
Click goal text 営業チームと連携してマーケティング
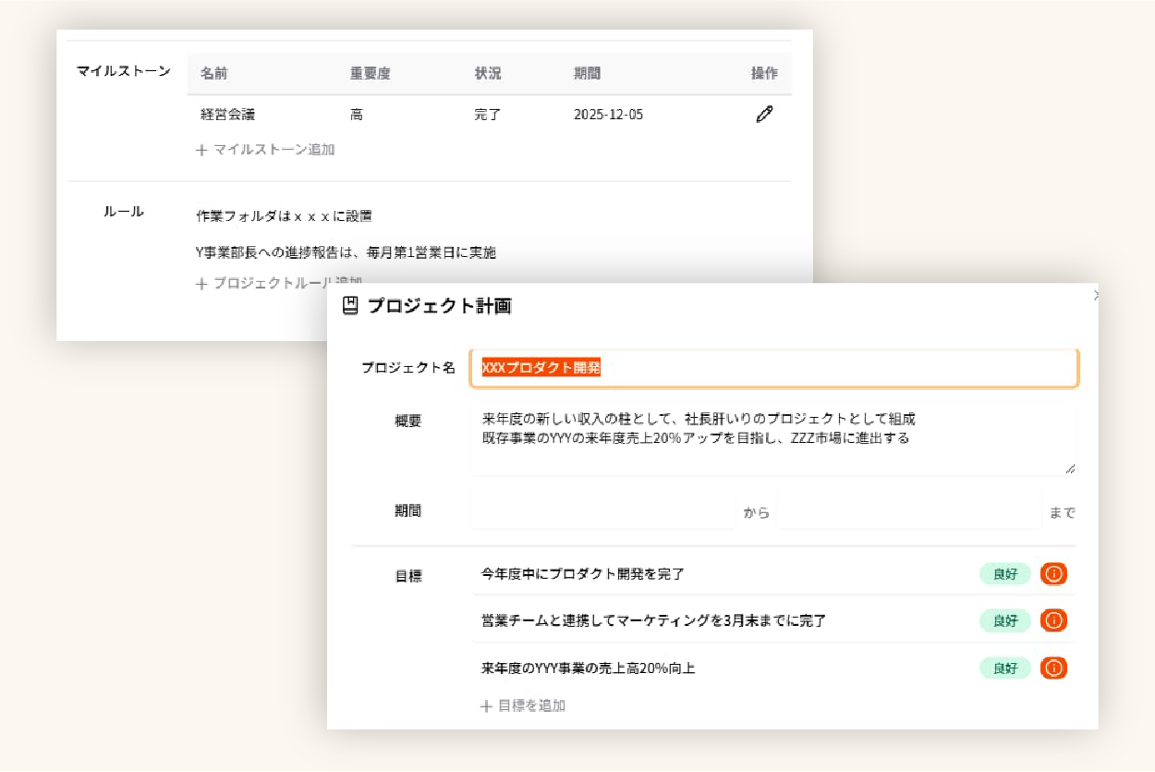pos(653,620)
